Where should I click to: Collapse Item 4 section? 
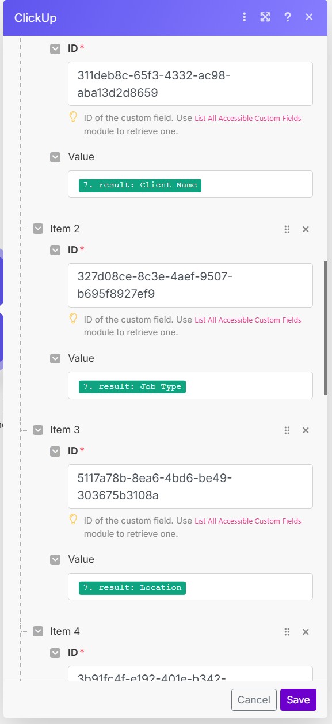pos(38,631)
